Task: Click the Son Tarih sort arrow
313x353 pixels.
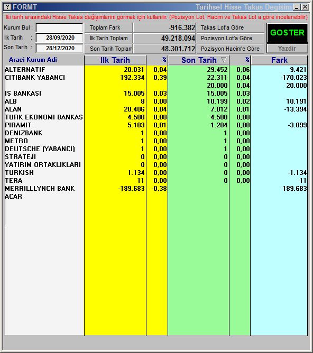Action: coord(224,60)
